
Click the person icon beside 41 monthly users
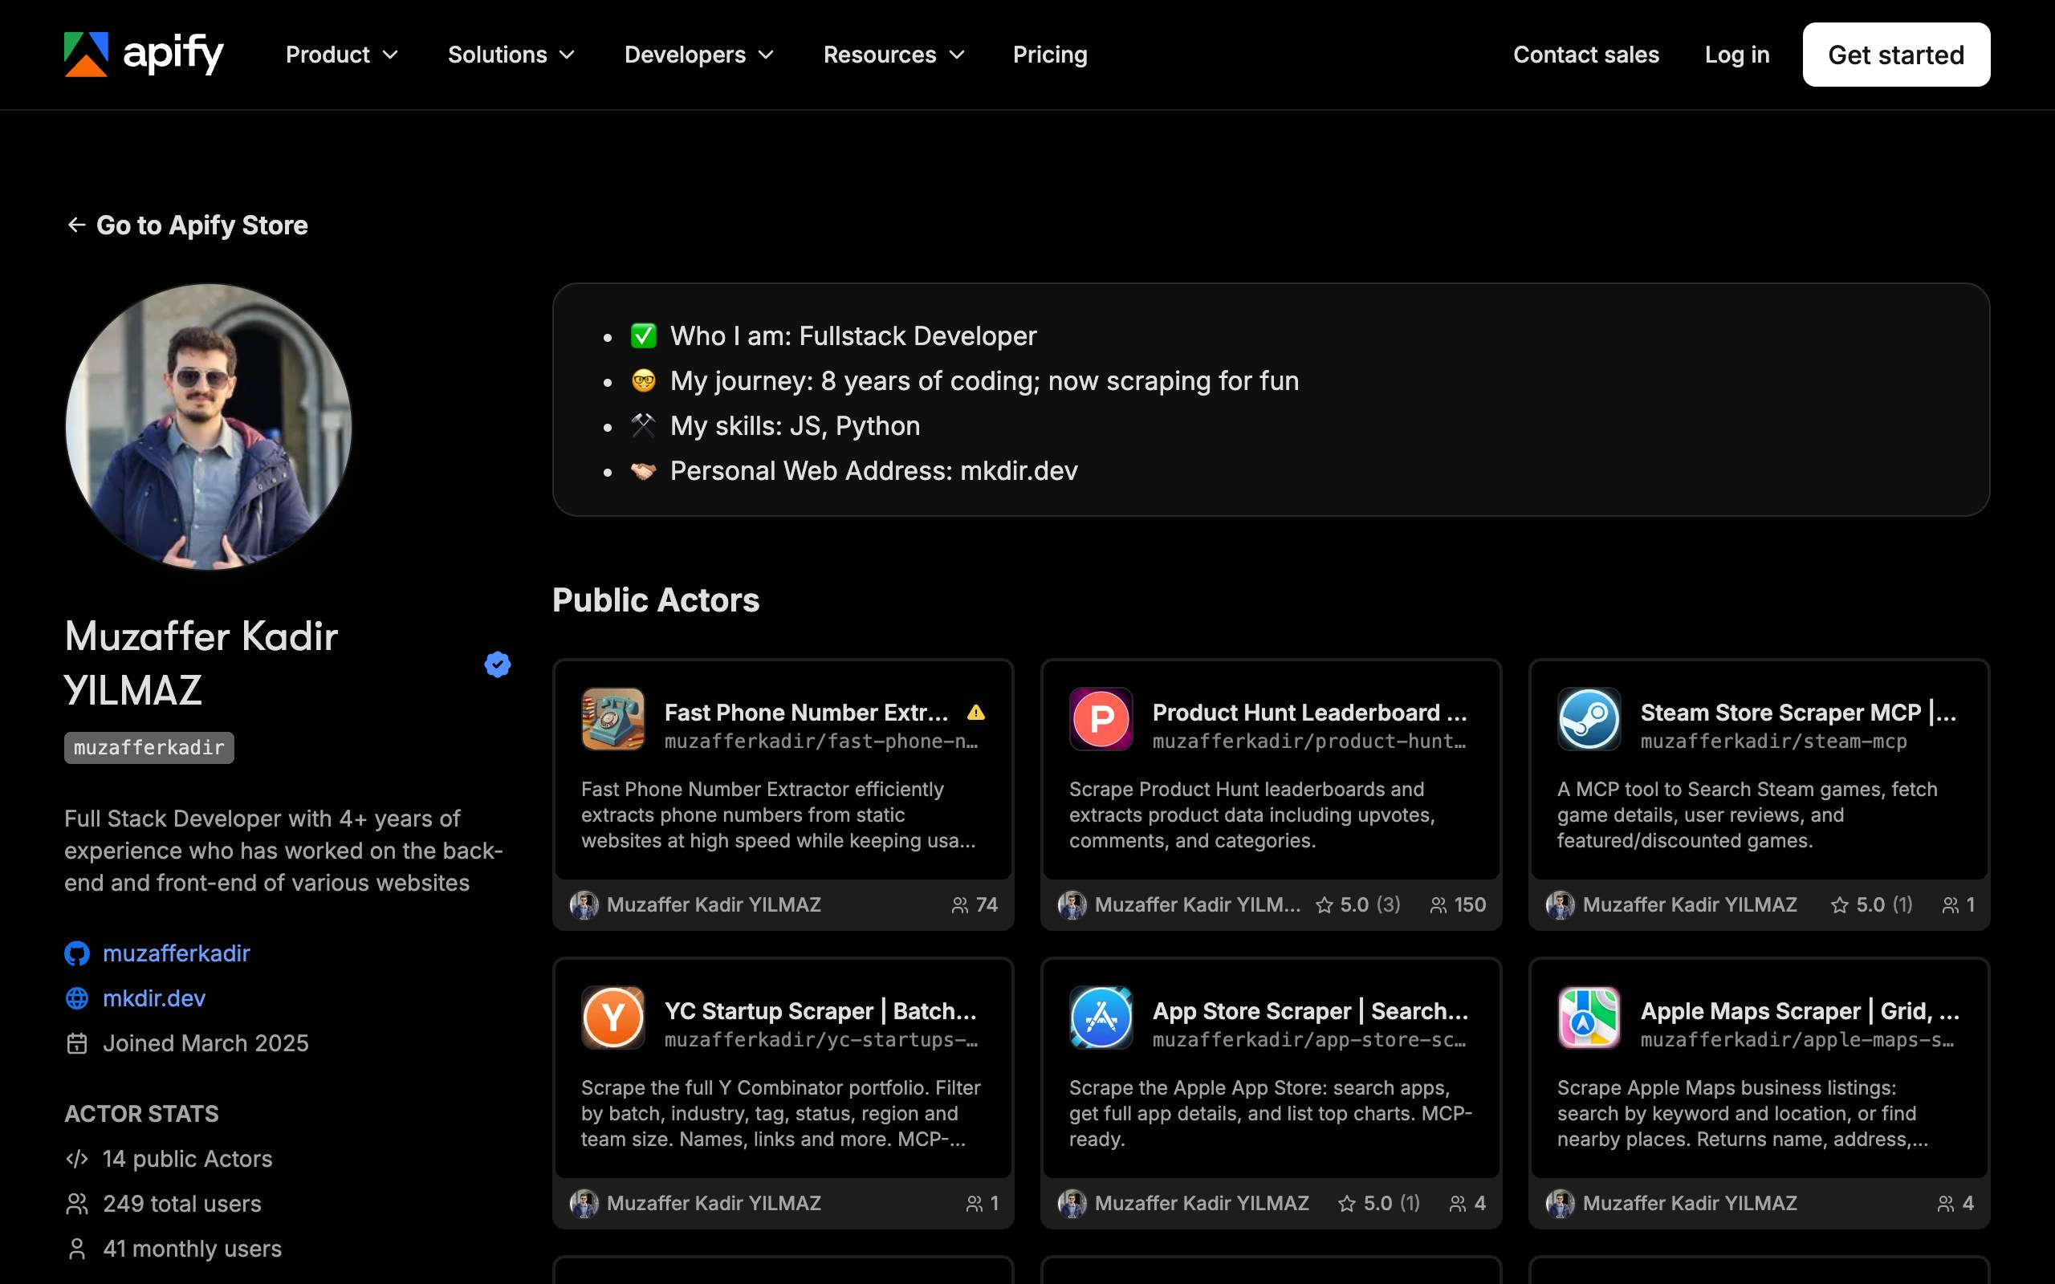point(77,1249)
